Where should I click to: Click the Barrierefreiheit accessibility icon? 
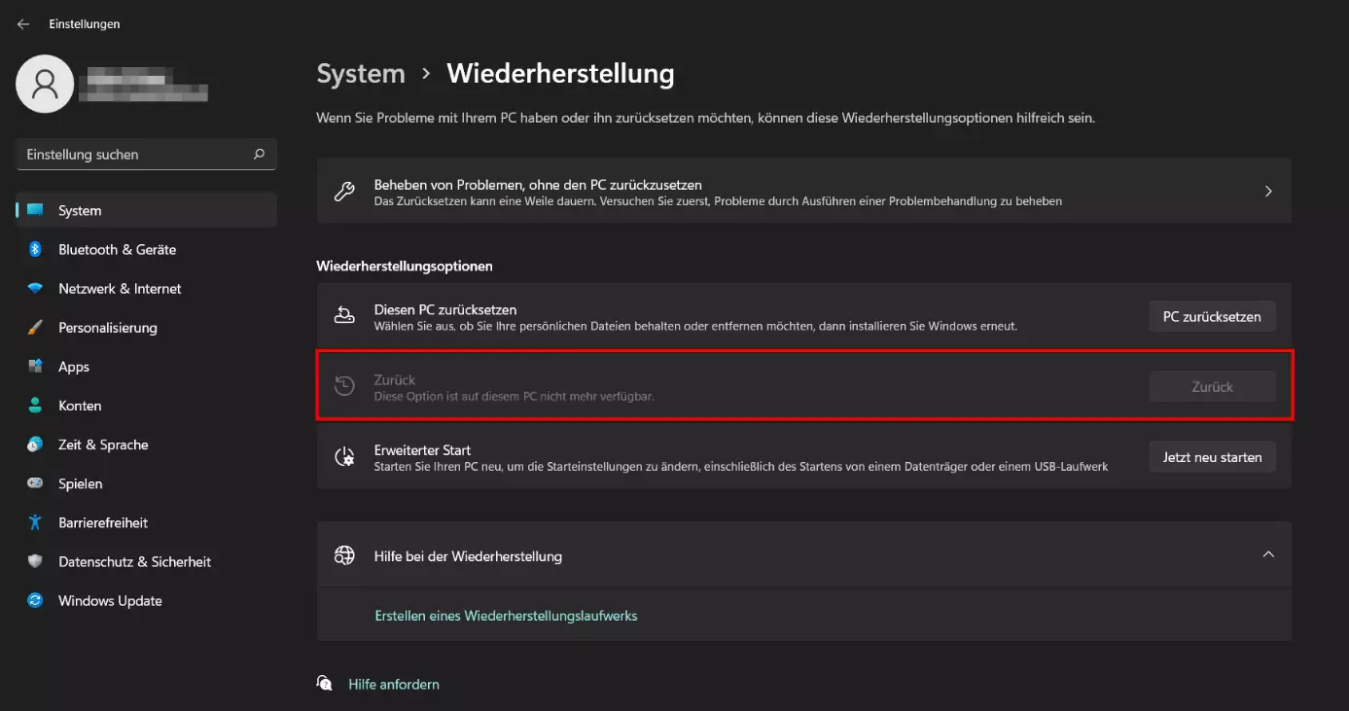(x=36, y=522)
